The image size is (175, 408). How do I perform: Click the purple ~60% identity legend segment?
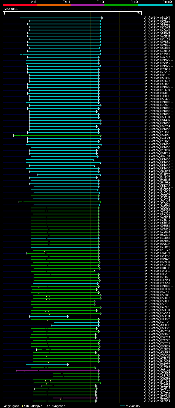pos(87,5)
